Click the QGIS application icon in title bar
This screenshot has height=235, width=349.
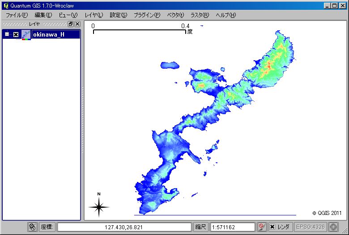coord(6,5)
